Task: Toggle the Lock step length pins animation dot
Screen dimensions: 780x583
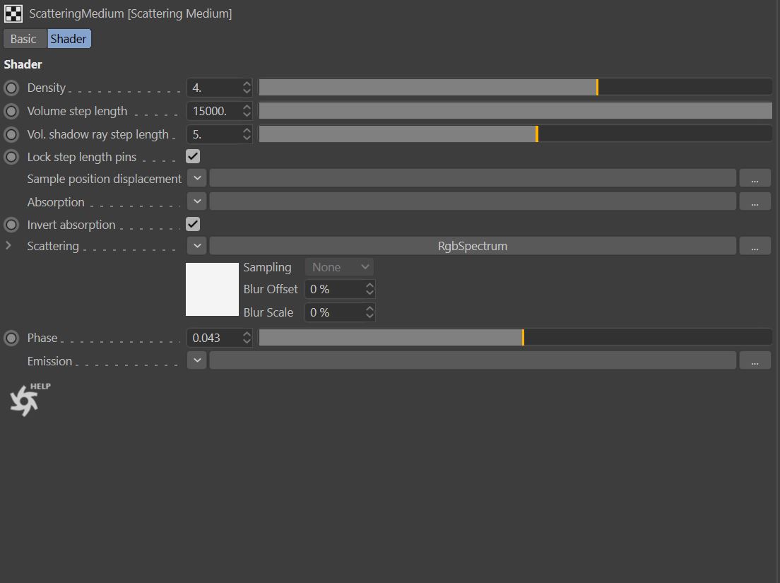Action: tap(11, 157)
